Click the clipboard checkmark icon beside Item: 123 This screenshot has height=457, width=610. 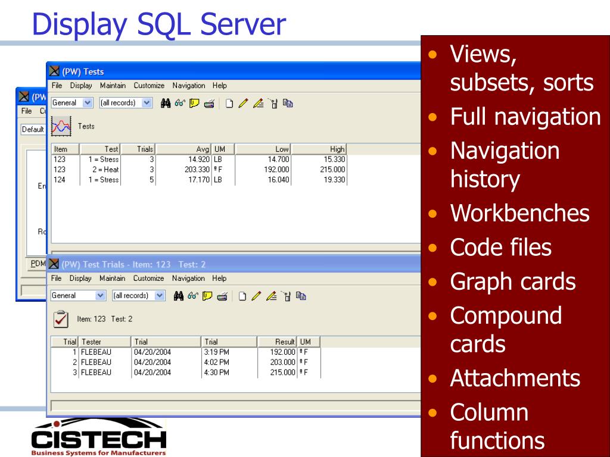coord(61,319)
